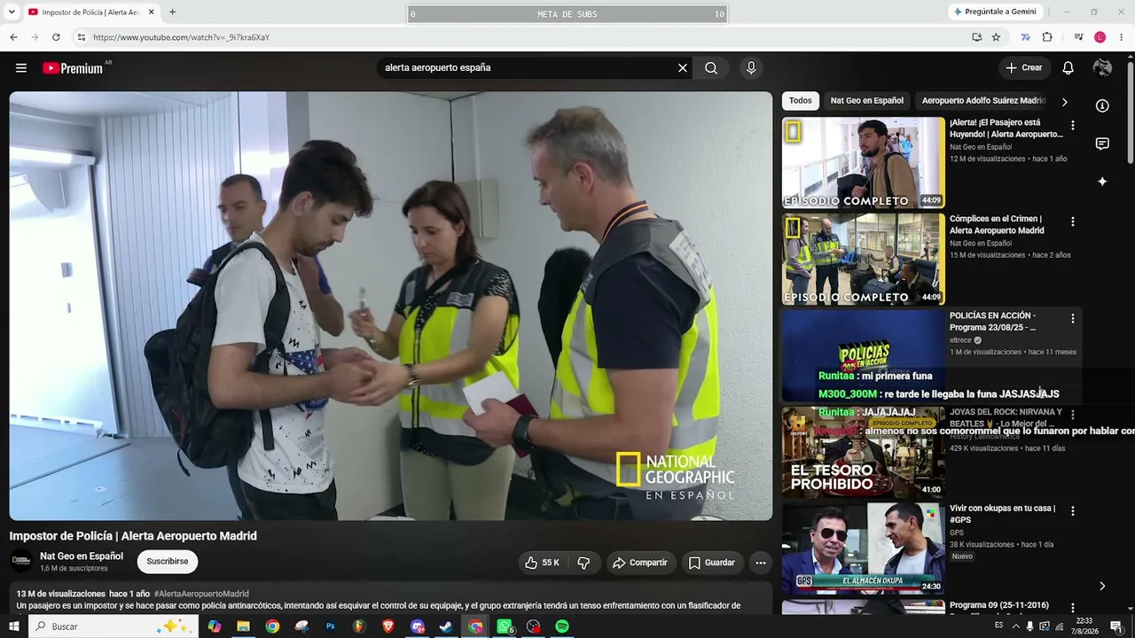This screenshot has height=638, width=1135.
Task: Open options for Cómplices en el Crimen
Action: pos(1073,222)
